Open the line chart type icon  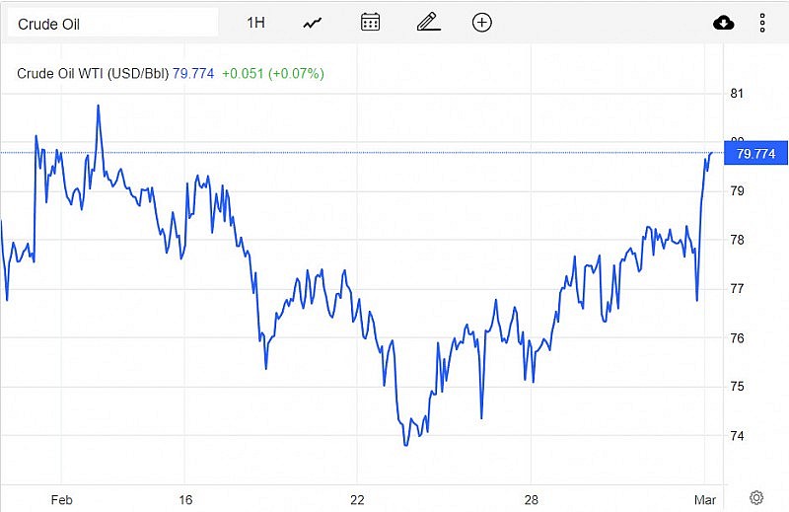pos(314,22)
